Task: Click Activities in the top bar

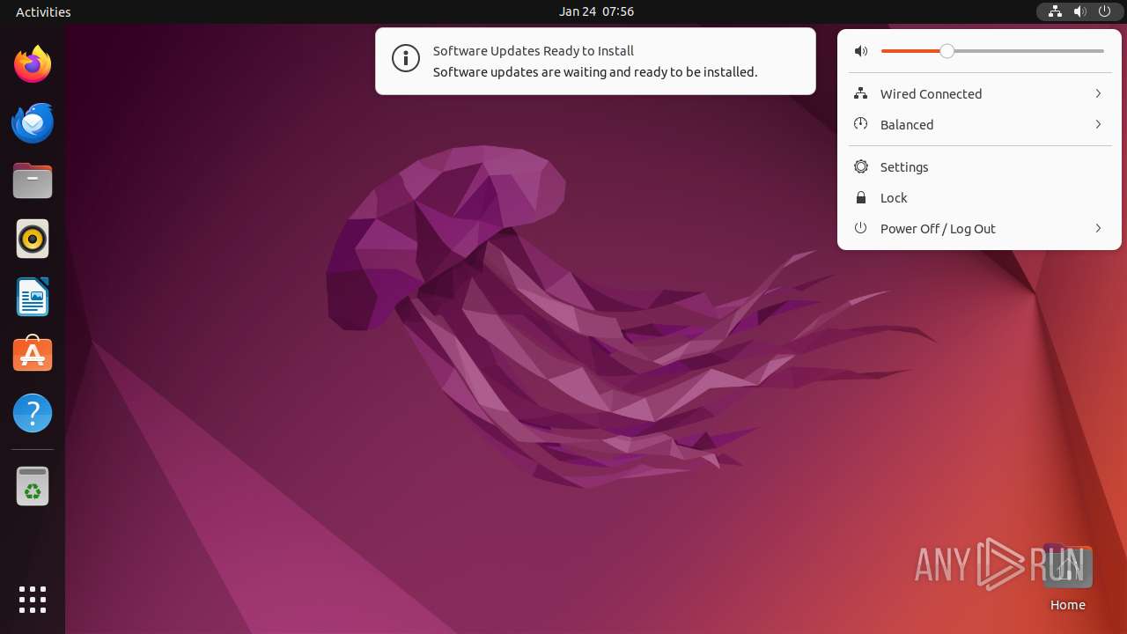Action: pos(43,11)
